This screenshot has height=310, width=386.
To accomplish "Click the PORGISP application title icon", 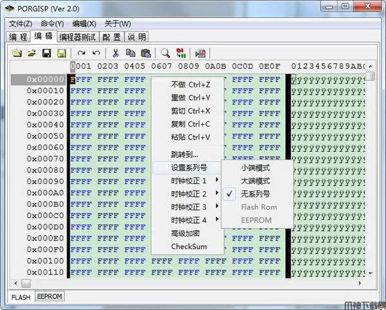I will tap(10, 9).
